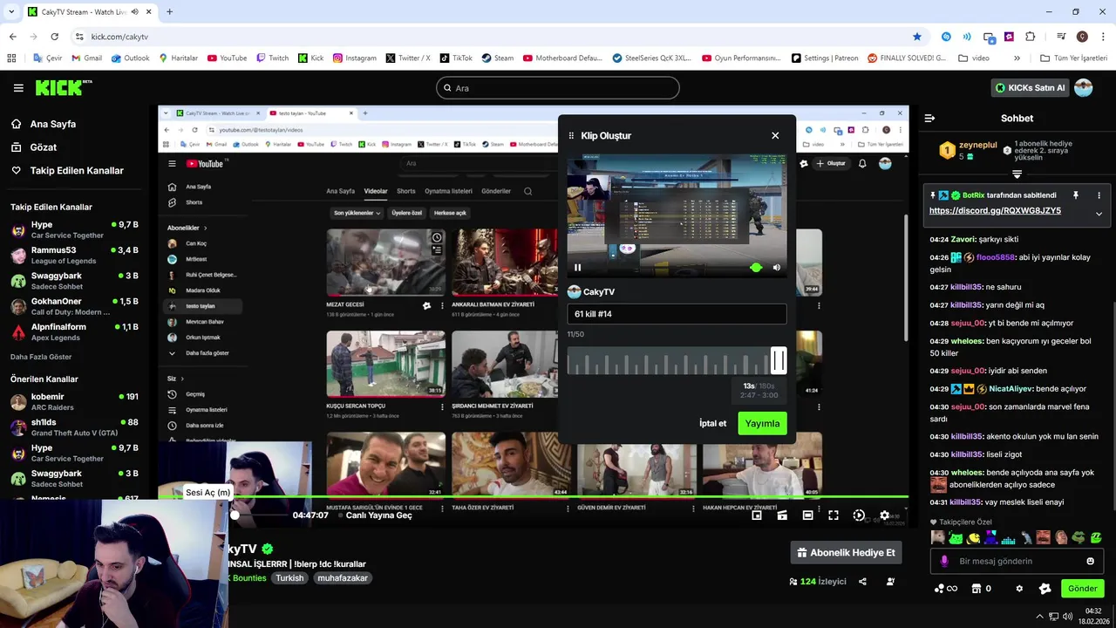Click the KICK logo
1116x628 pixels.
63,87
